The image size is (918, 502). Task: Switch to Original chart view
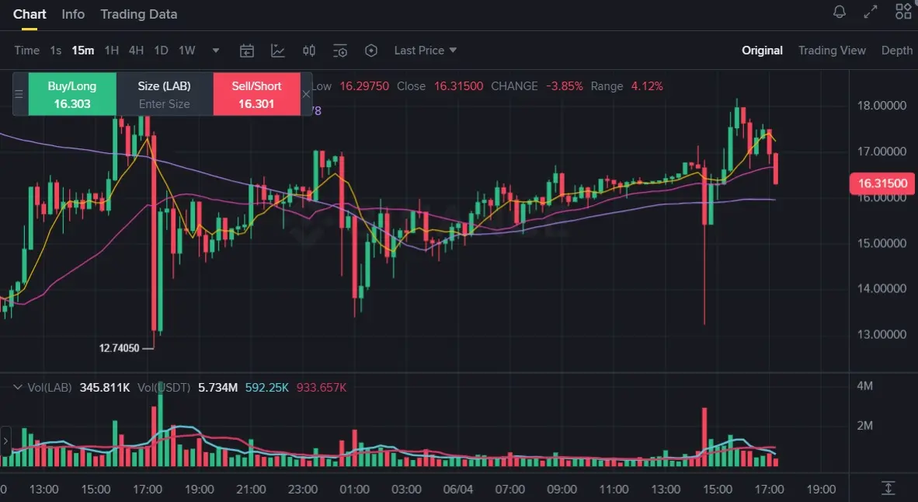point(762,51)
